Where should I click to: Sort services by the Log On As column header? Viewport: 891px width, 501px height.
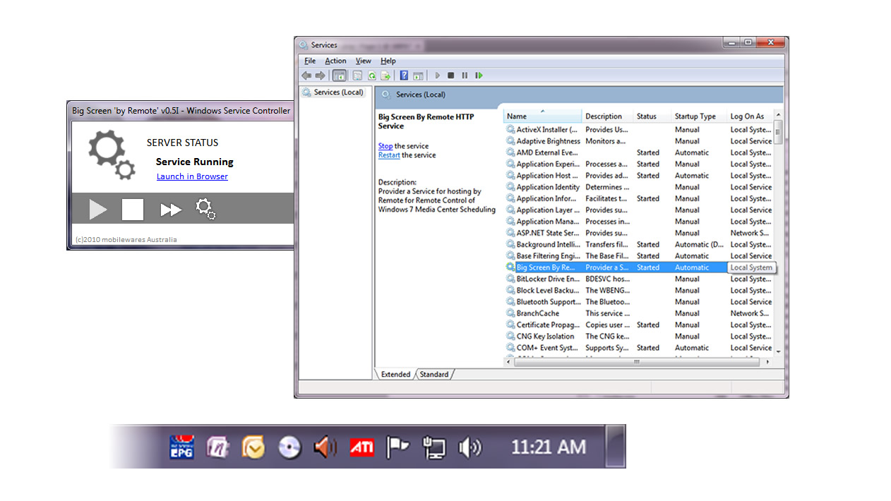tap(750, 116)
